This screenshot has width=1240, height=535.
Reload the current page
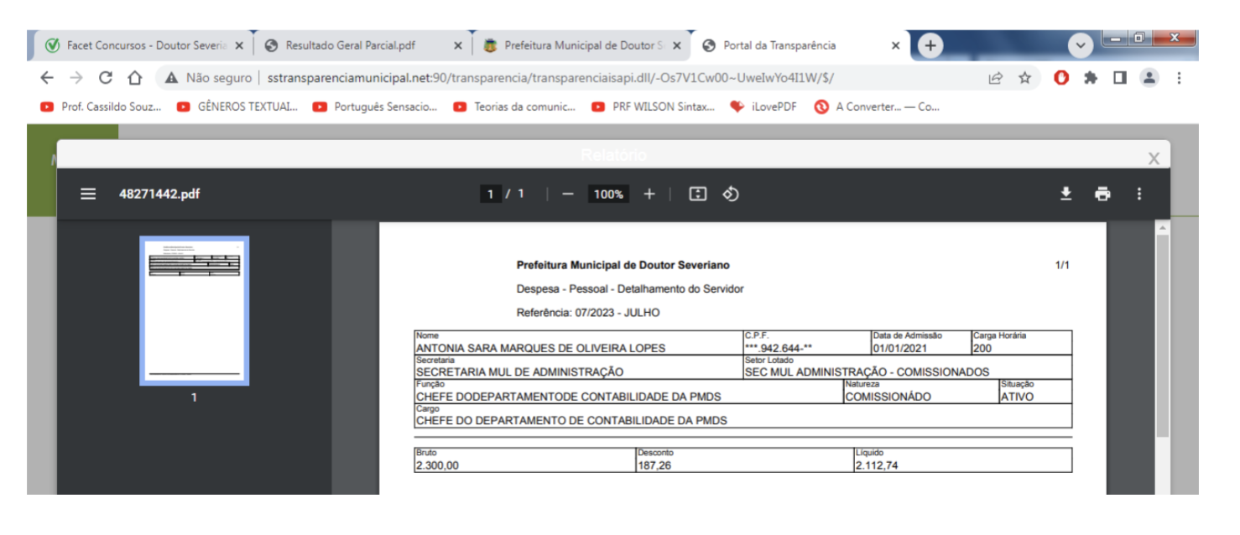pyautogui.click(x=106, y=78)
